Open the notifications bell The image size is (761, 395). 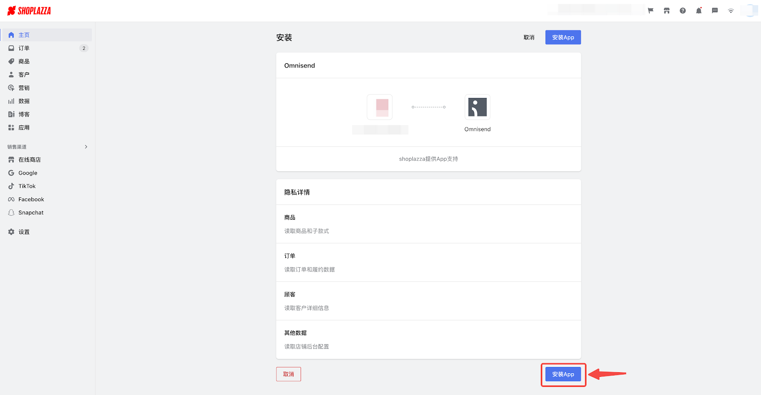(699, 10)
